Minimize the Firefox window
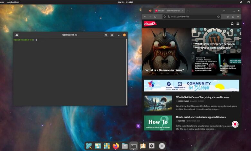The height and width of the screenshot is (151, 251). tap(234, 11)
